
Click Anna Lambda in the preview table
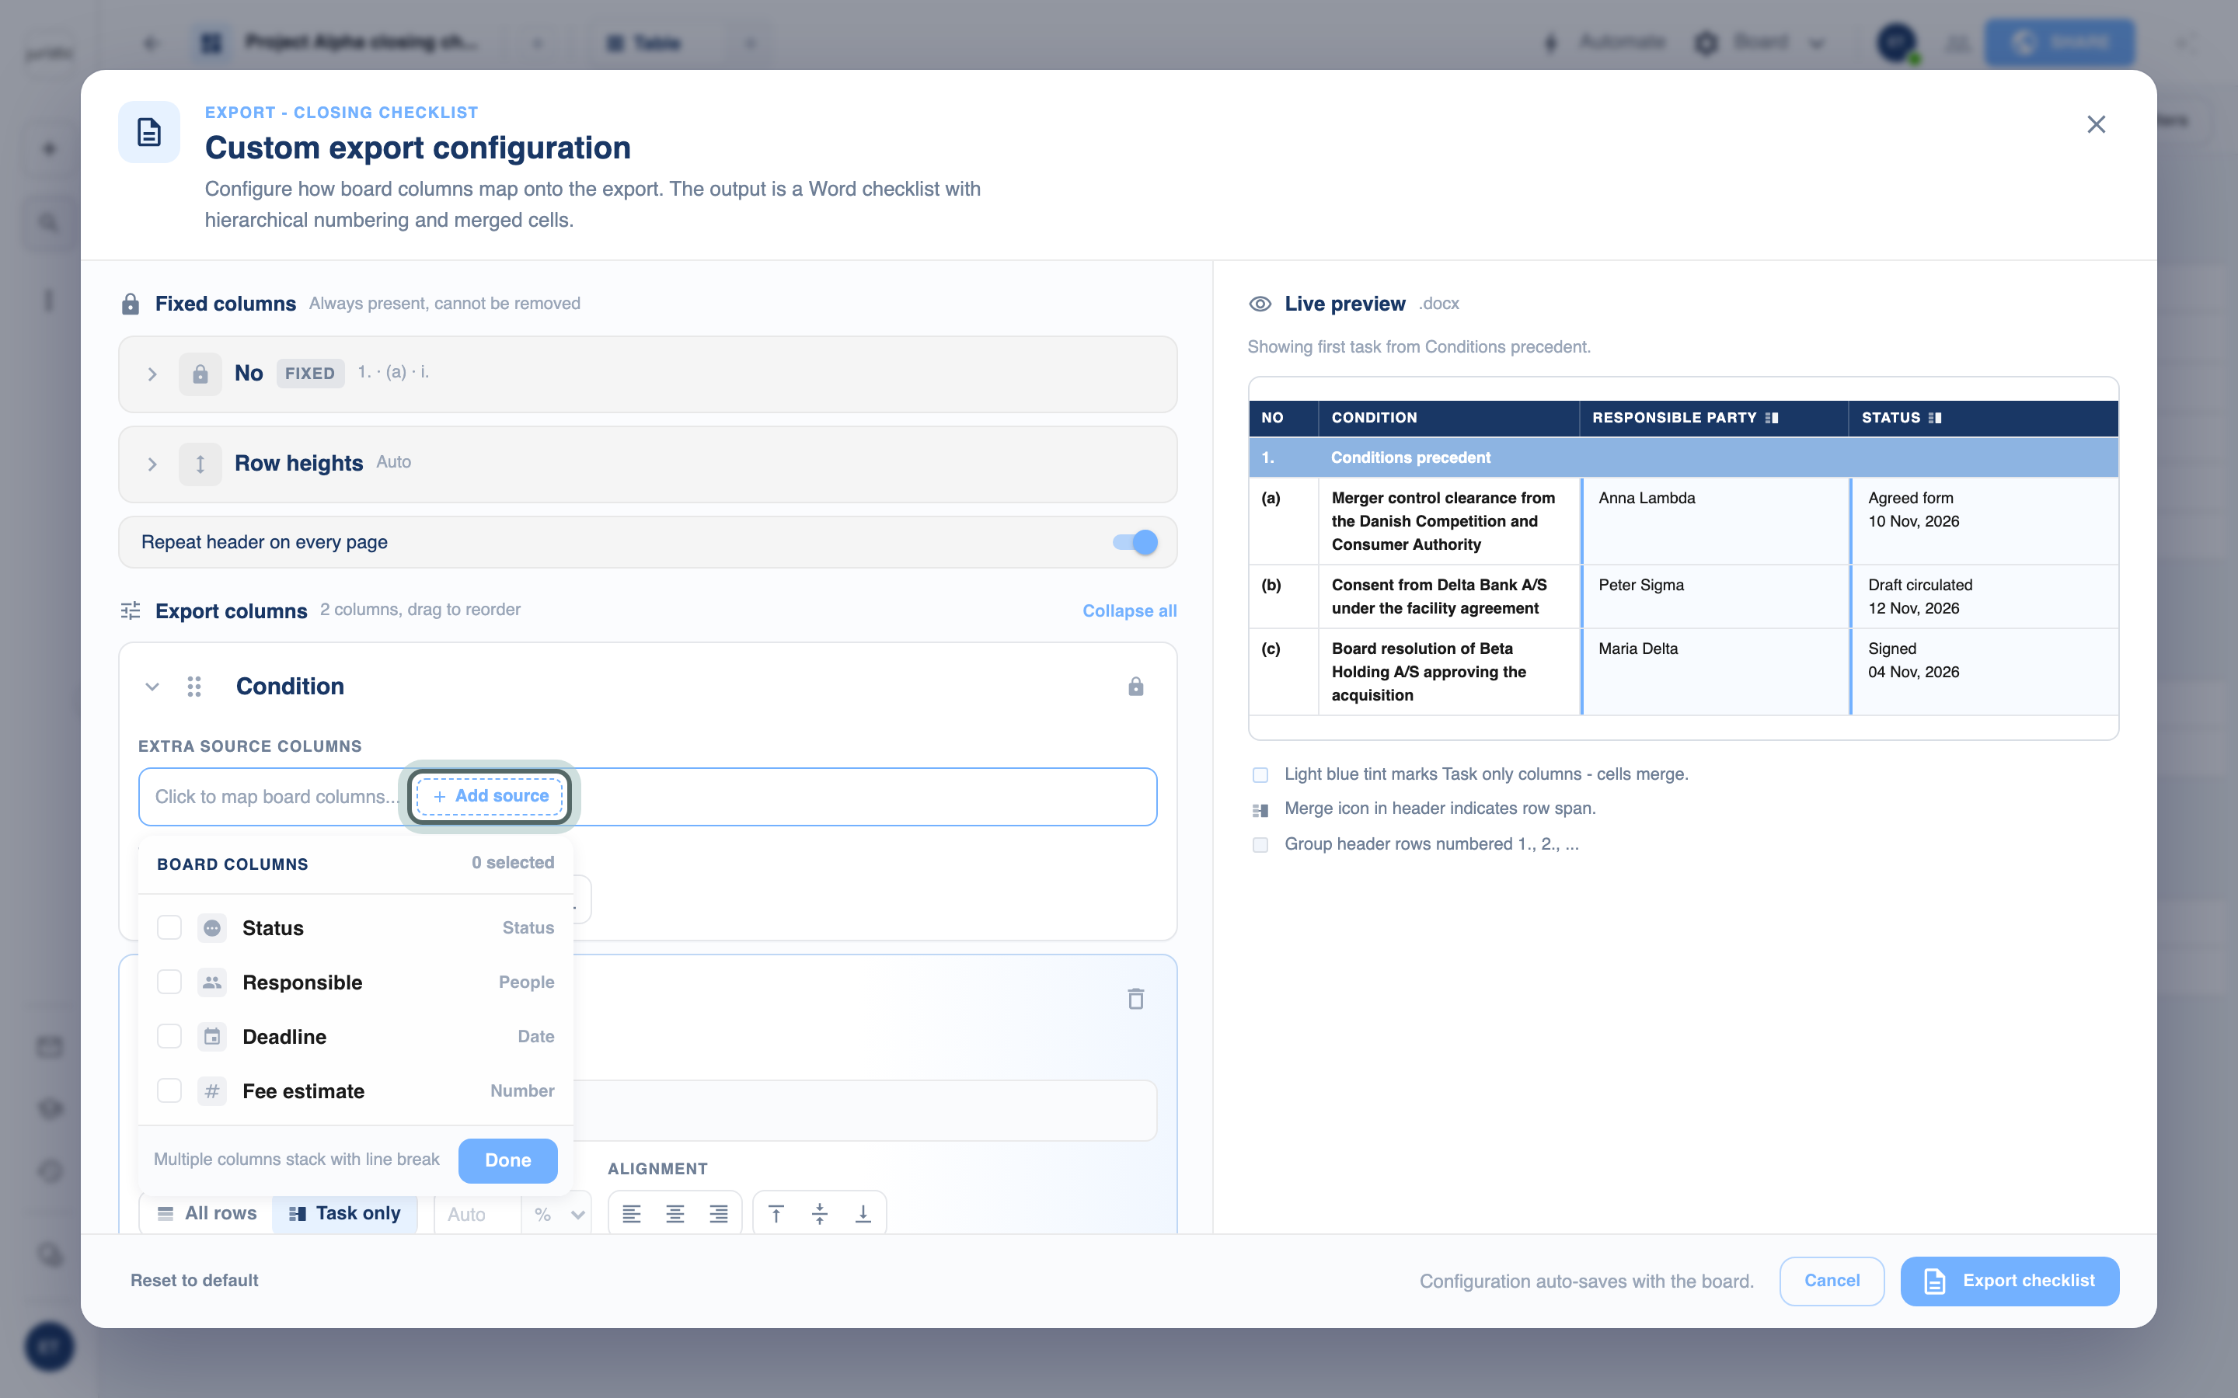(x=1646, y=497)
